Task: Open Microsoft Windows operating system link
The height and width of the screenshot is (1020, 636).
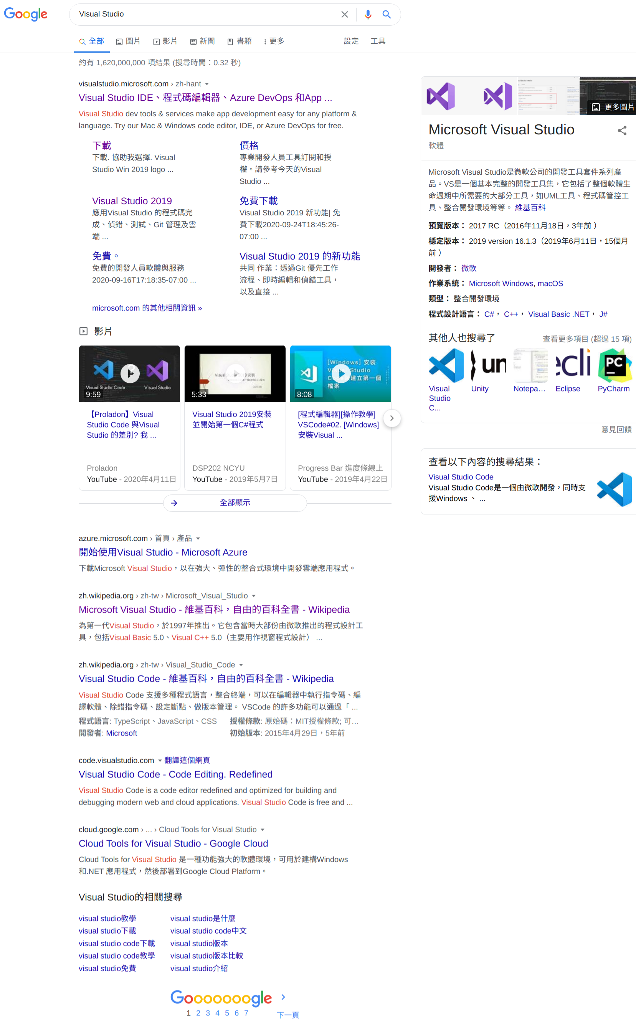Action: [x=501, y=283]
